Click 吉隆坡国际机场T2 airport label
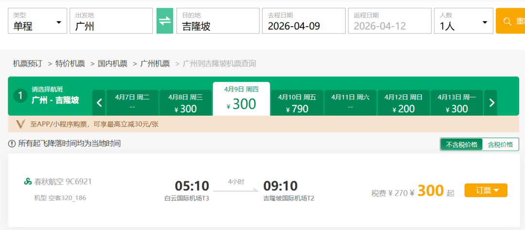 (289, 199)
